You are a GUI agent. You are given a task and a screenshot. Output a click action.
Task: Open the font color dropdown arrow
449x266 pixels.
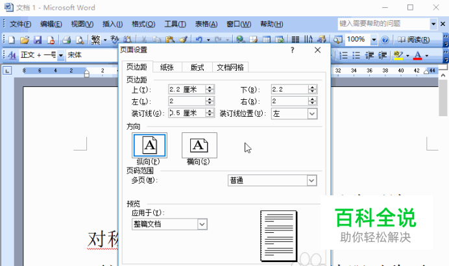[427, 55]
